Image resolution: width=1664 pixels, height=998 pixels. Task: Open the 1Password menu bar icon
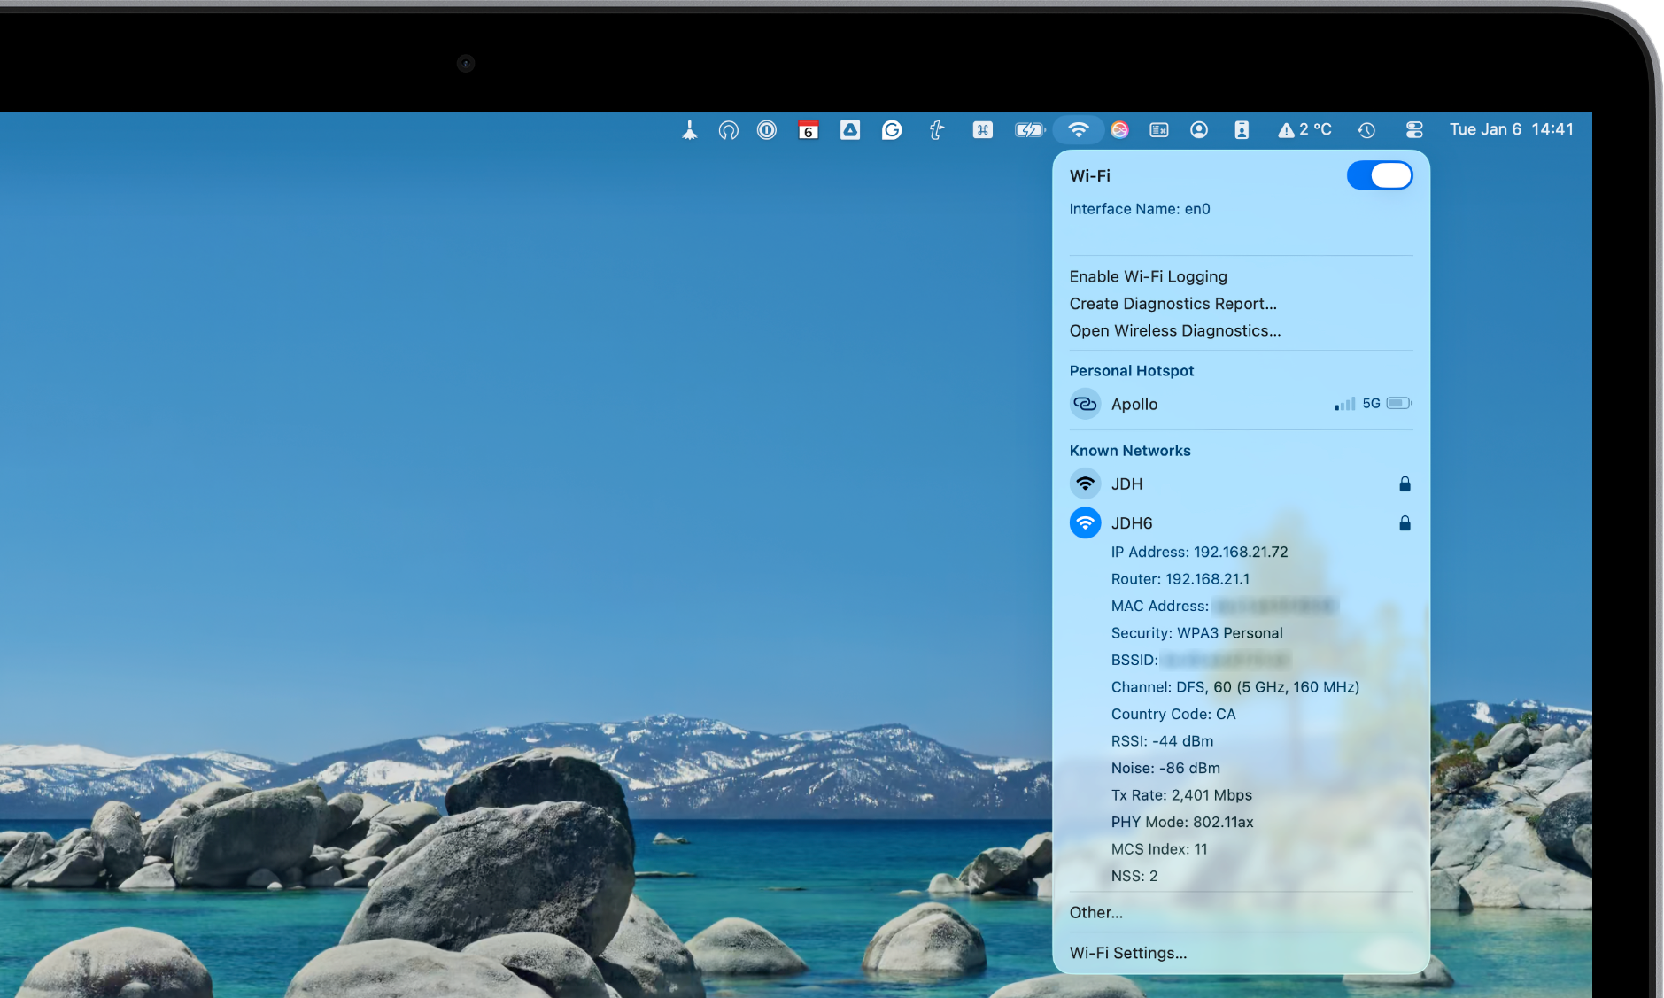767,130
